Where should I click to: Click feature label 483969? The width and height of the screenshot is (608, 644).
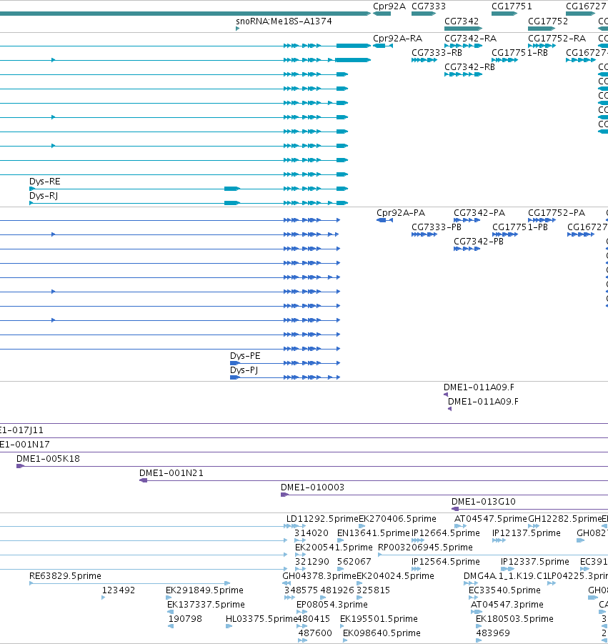click(x=493, y=633)
